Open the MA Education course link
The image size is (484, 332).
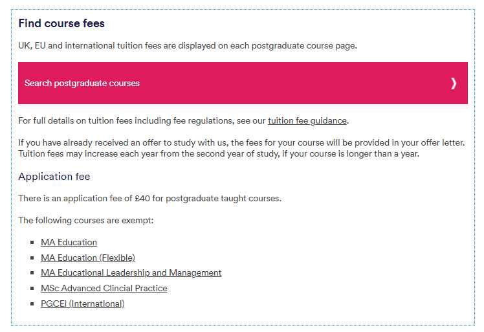point(69,243)
